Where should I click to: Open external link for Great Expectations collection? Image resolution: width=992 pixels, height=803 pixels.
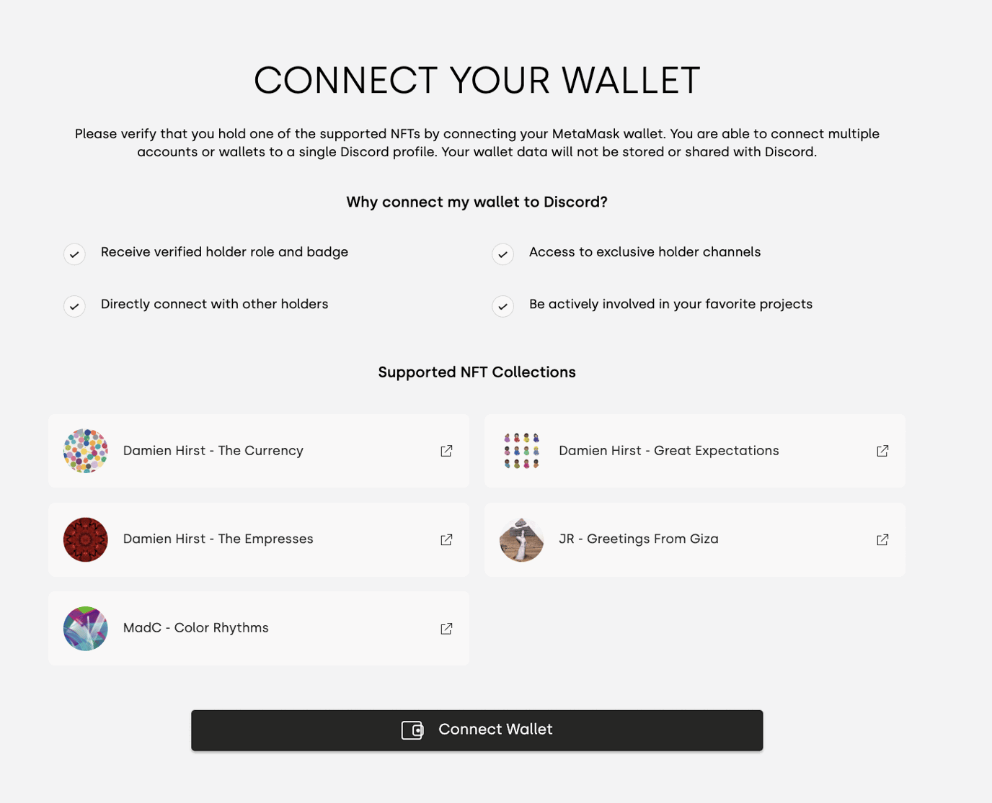(x=882, y=451)
